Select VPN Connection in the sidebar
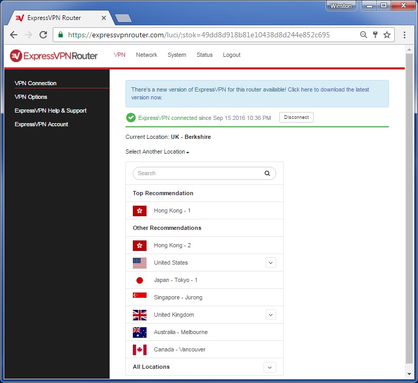This screenshot has height=383, width=418. 35,83
